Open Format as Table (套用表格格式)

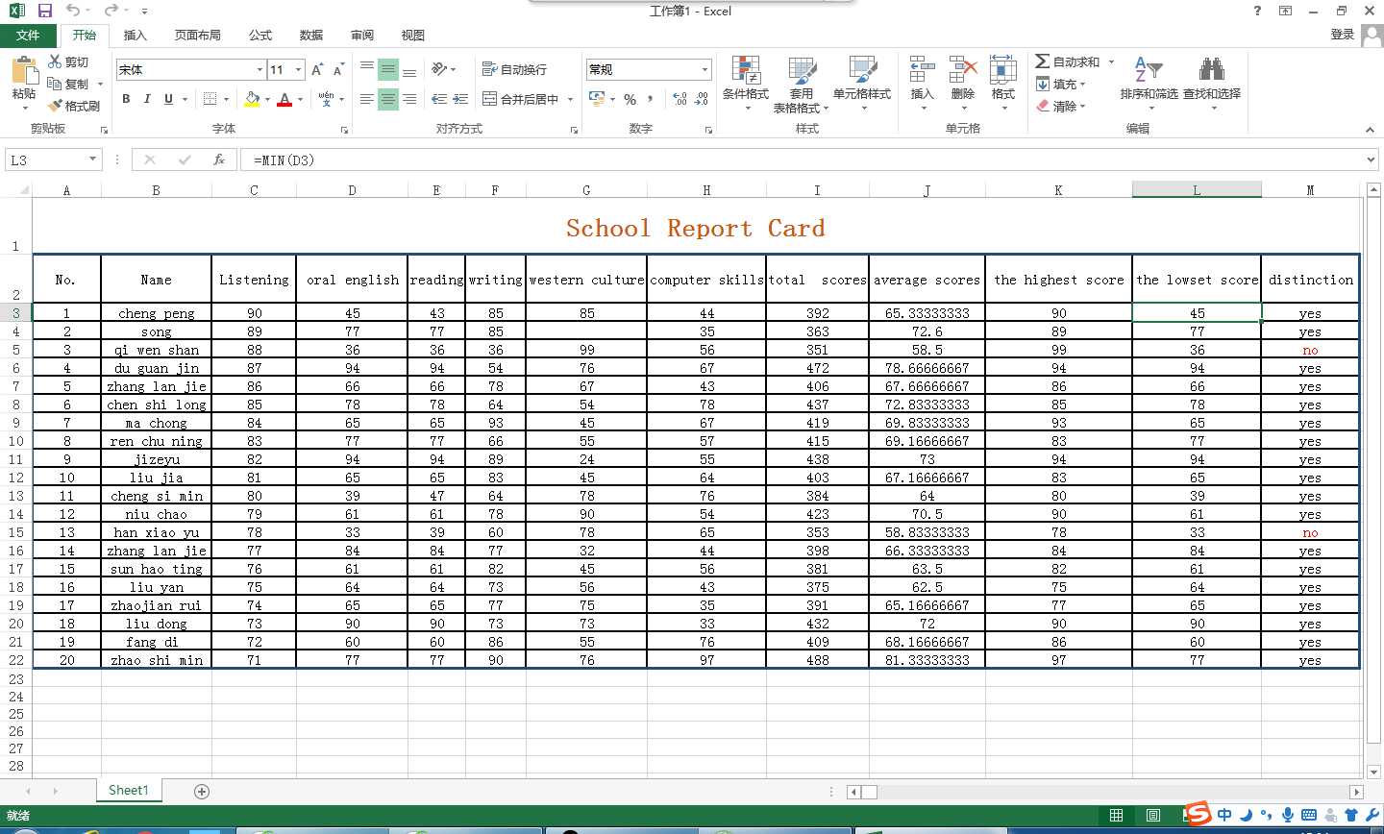pyautogui.click(x=802, y=85)
